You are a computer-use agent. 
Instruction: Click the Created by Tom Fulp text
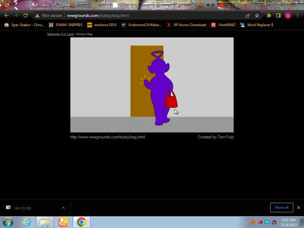pos(216,137)
